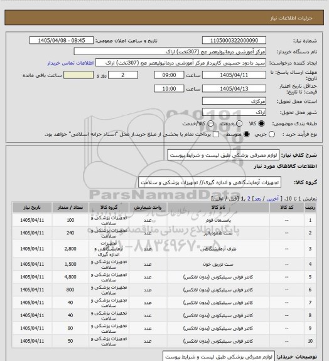Click the گروه کالا column header
Screen dimensions: 329x361
(x=109, y=207)
